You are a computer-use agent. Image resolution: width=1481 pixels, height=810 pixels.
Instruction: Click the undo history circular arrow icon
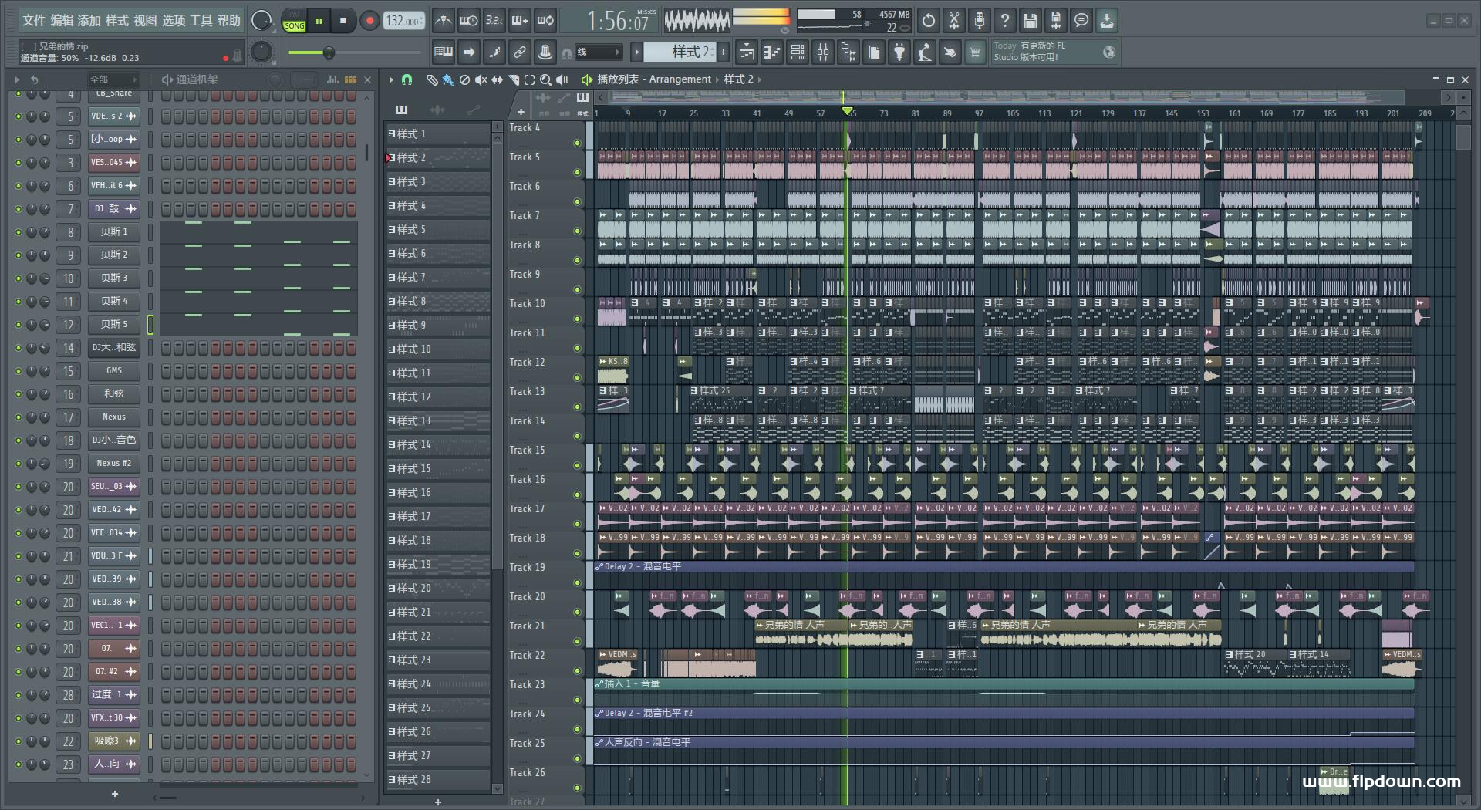(x=929, y=21)
